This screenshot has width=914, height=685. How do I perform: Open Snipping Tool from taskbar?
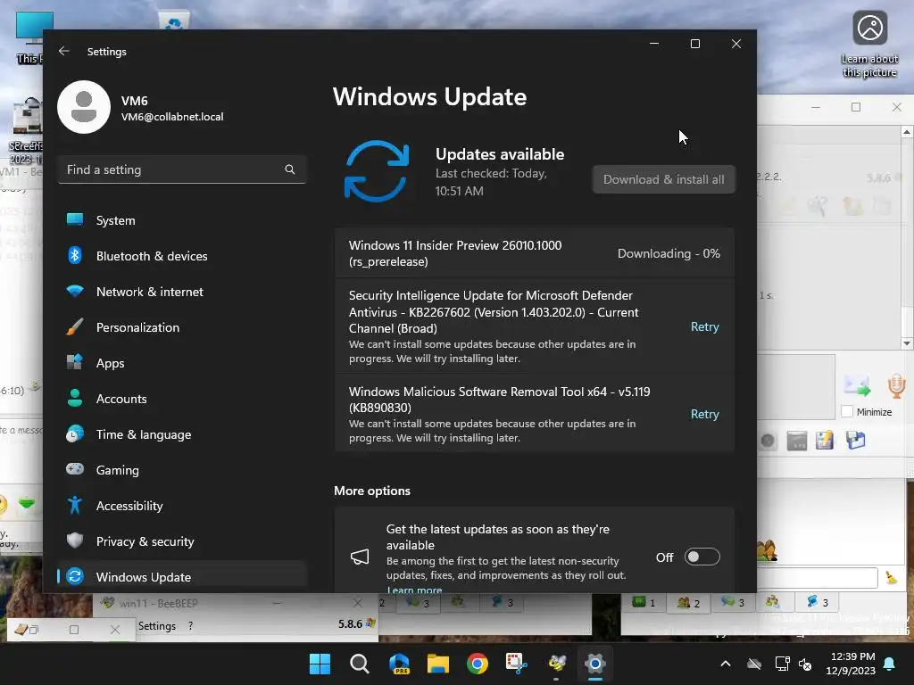pyautogui.click(x=517, y=664)
